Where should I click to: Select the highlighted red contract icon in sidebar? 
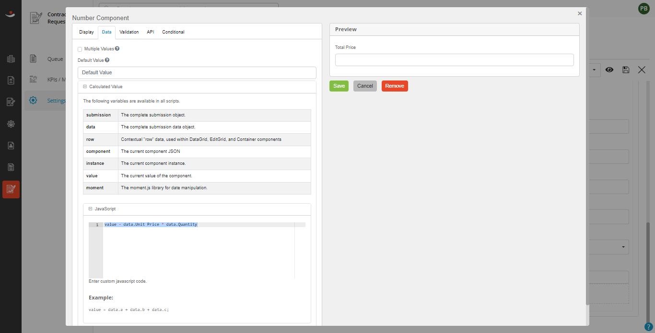coord(11,189)
